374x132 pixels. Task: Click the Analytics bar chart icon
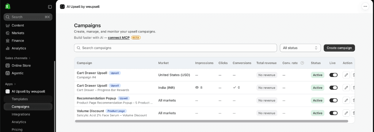coord(8,48)
